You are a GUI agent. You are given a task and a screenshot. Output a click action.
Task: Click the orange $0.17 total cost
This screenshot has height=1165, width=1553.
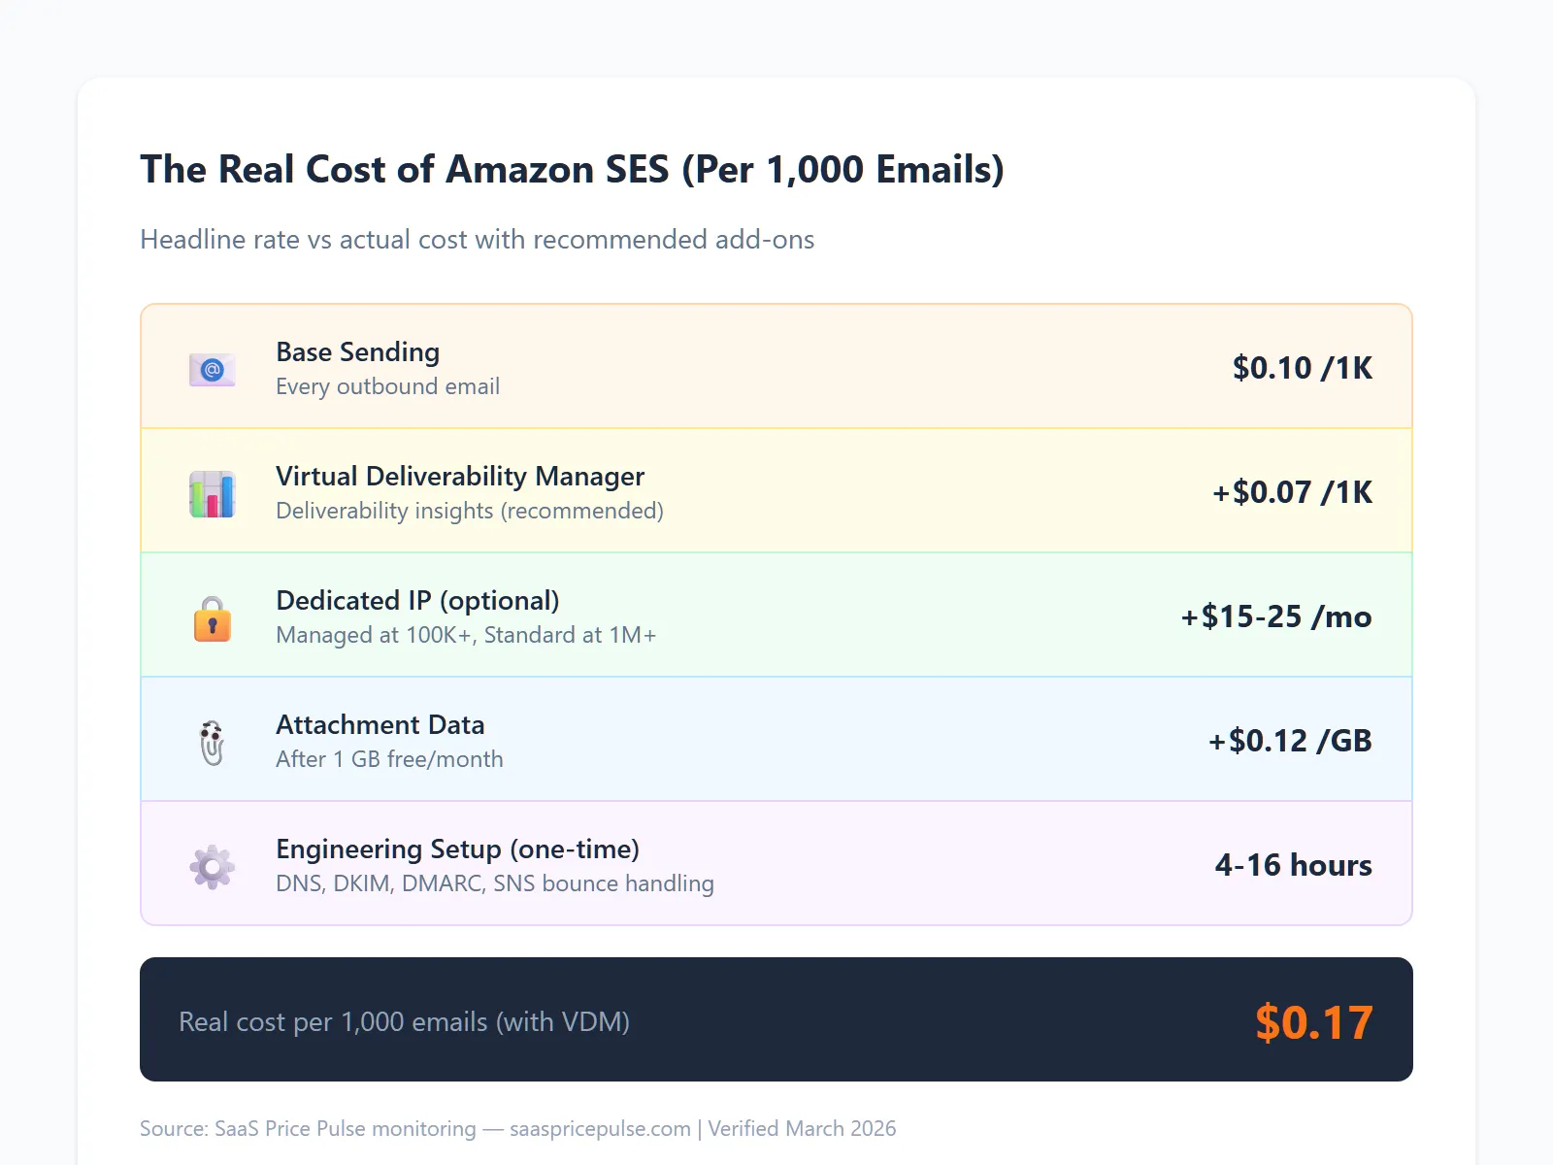coord(1312,1021)
